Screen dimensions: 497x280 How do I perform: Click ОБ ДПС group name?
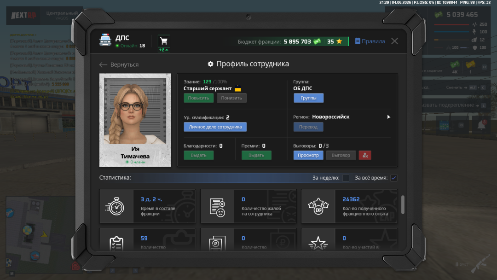(302, 88)
